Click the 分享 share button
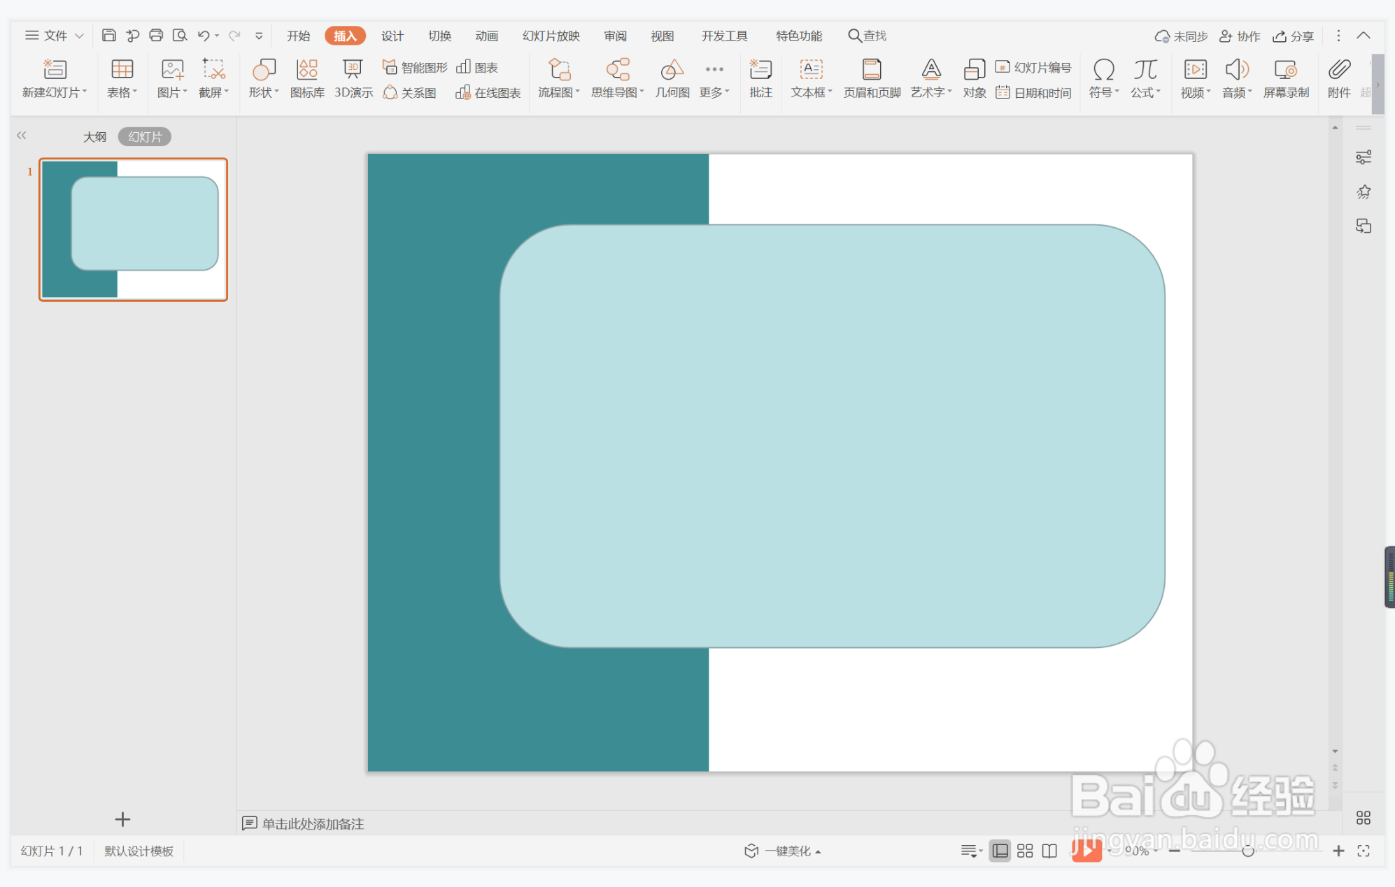This screenshot has width=1395, height=887. [x=1293, y=36]
